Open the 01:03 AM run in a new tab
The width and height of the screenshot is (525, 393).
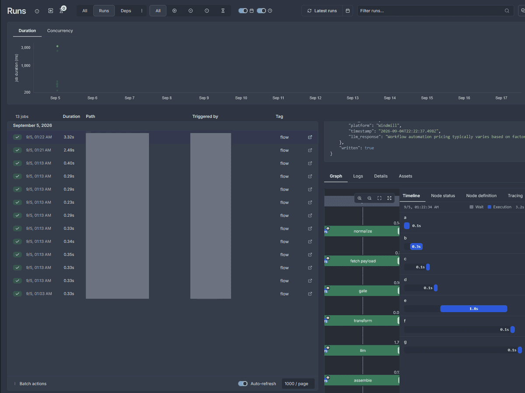pyautogui.click(x=310, y=294)
